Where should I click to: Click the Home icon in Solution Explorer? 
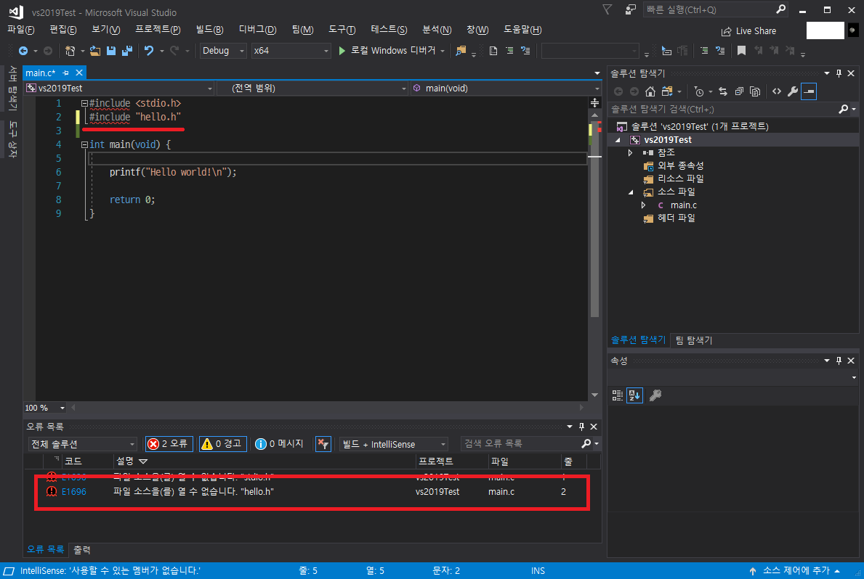click(x=650, y=91)
